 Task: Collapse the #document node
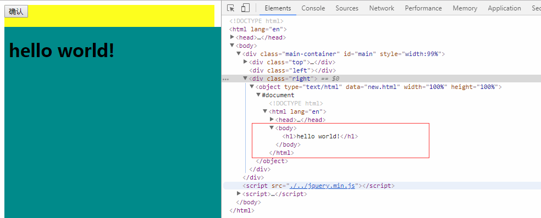pyautogui.click(x=258, y=95)
